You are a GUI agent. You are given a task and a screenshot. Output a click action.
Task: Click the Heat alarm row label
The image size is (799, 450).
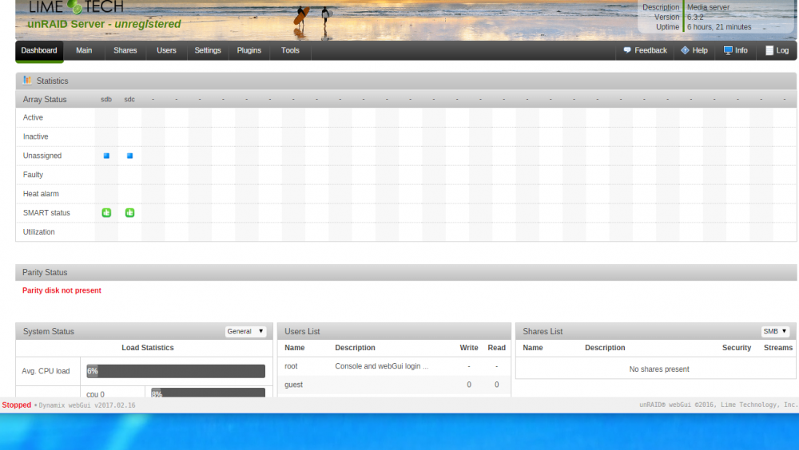(x=41, y=194)
